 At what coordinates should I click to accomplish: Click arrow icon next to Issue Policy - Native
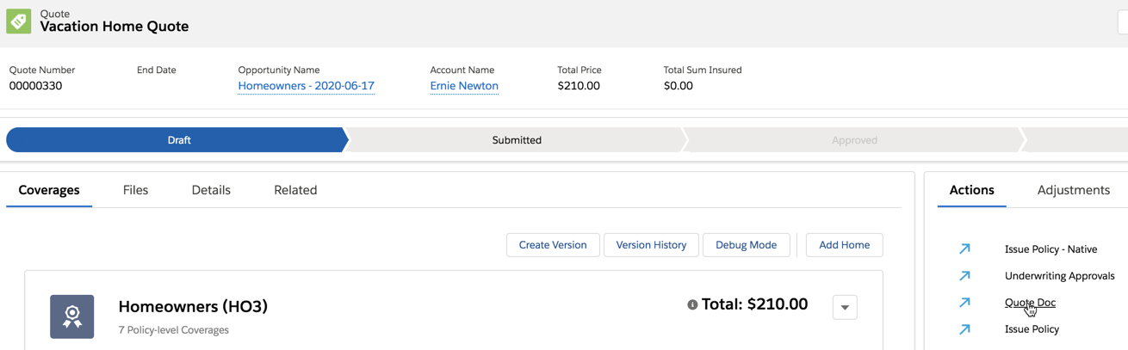click(964, 249)
